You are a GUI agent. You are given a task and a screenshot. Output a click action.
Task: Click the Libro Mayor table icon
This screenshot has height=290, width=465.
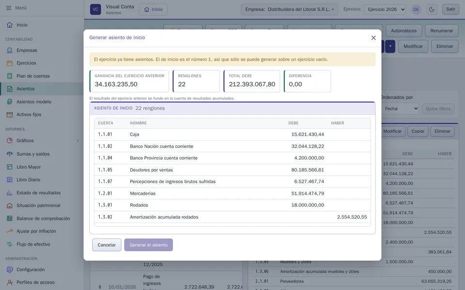pyautogui.click(x=10, y=167)
